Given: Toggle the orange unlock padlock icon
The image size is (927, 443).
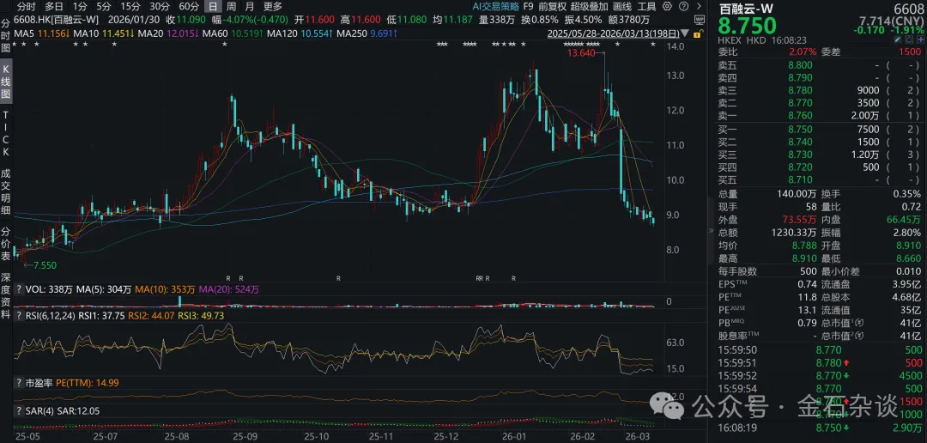Looking at the screenshot, I should pyautogui.click(x=698, y=33).
